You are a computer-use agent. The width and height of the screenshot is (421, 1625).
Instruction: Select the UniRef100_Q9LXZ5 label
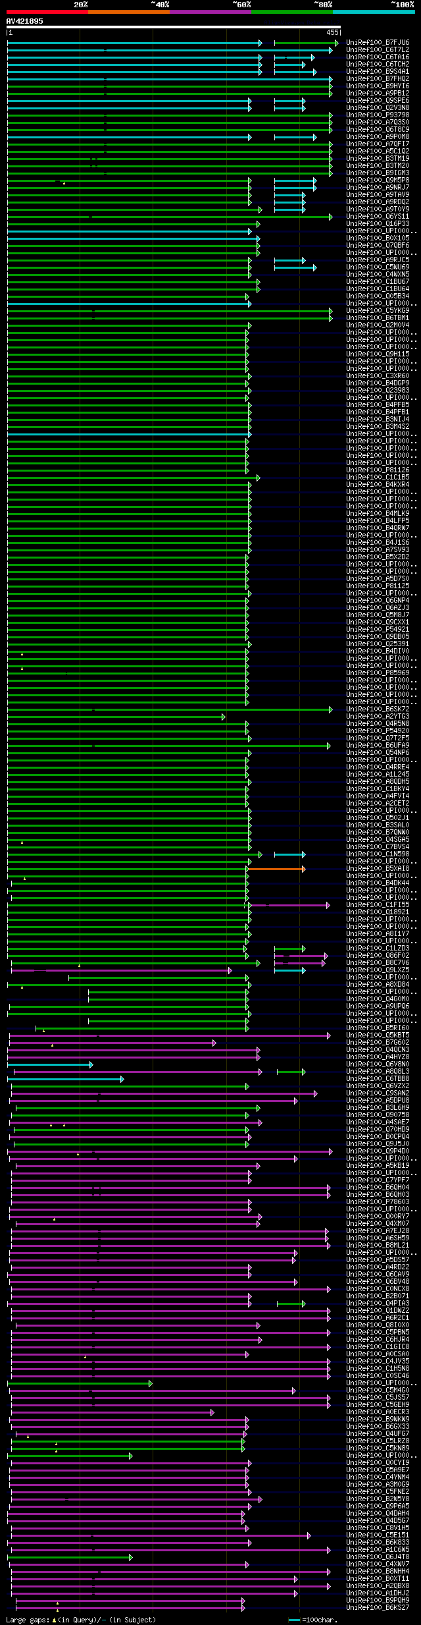click(x=378, y=970)
